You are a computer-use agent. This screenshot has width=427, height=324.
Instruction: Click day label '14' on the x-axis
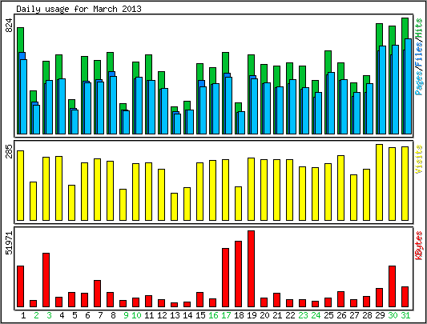point(187,315)
